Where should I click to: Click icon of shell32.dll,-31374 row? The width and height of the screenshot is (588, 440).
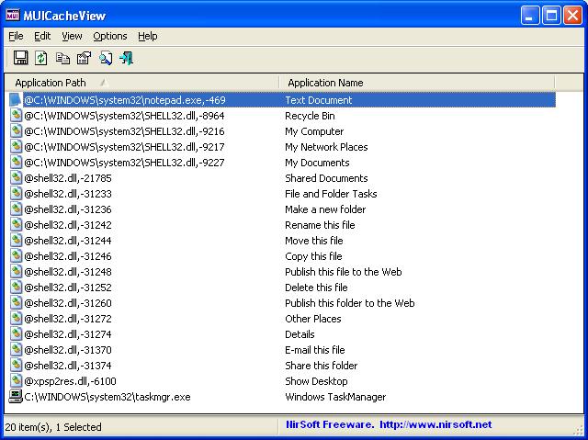point(16,366)
